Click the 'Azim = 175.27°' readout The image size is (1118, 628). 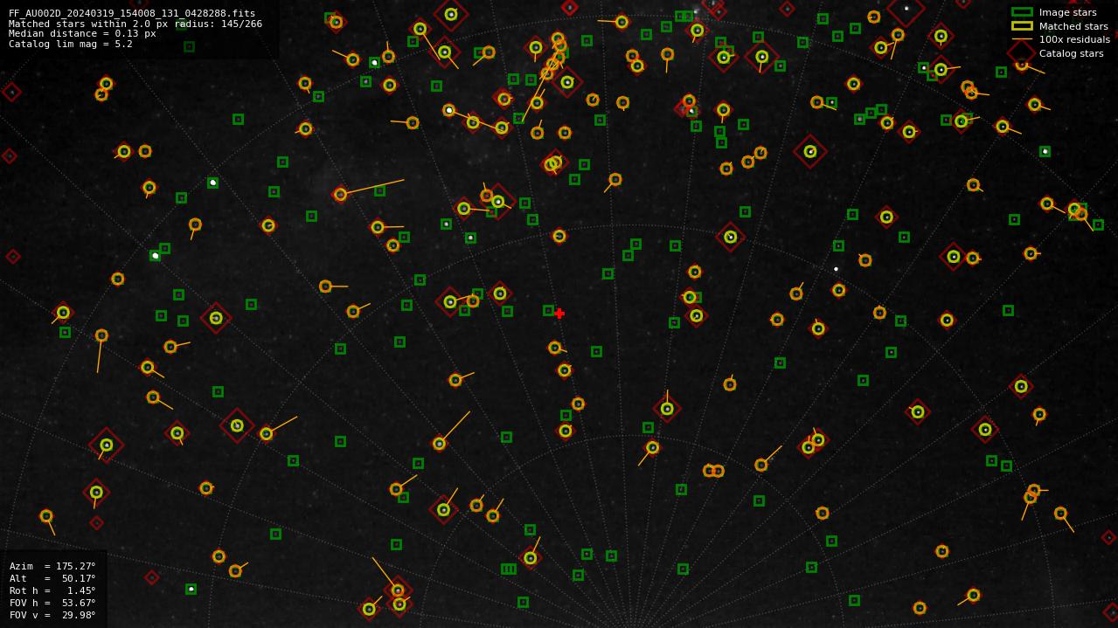point(52,566)
